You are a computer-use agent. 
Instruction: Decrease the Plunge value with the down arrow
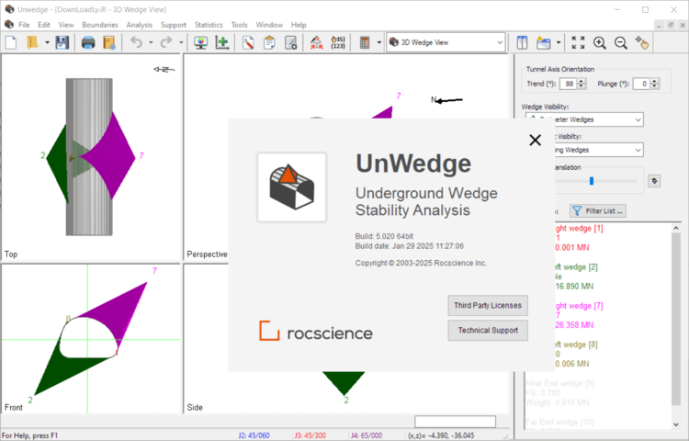pyautogui.click(x=654, y=86)
